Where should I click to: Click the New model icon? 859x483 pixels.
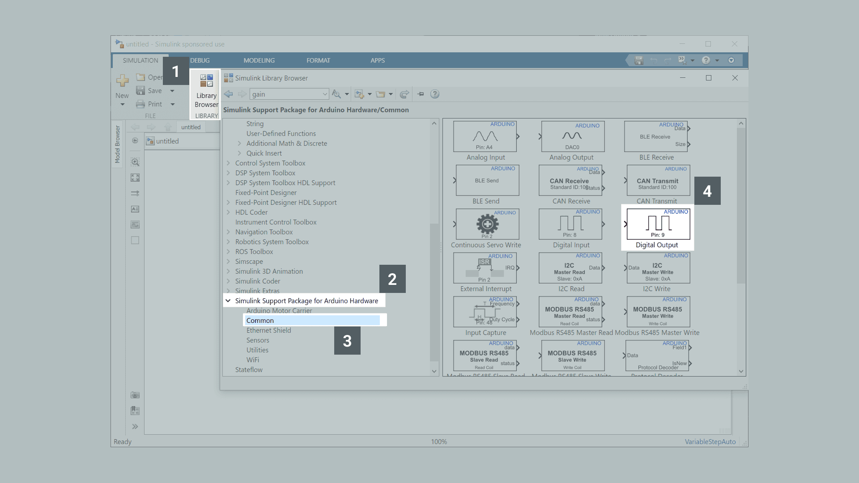coord(122,81)
